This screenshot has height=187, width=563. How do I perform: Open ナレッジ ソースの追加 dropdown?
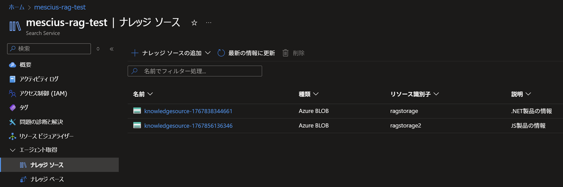point(171,53)
